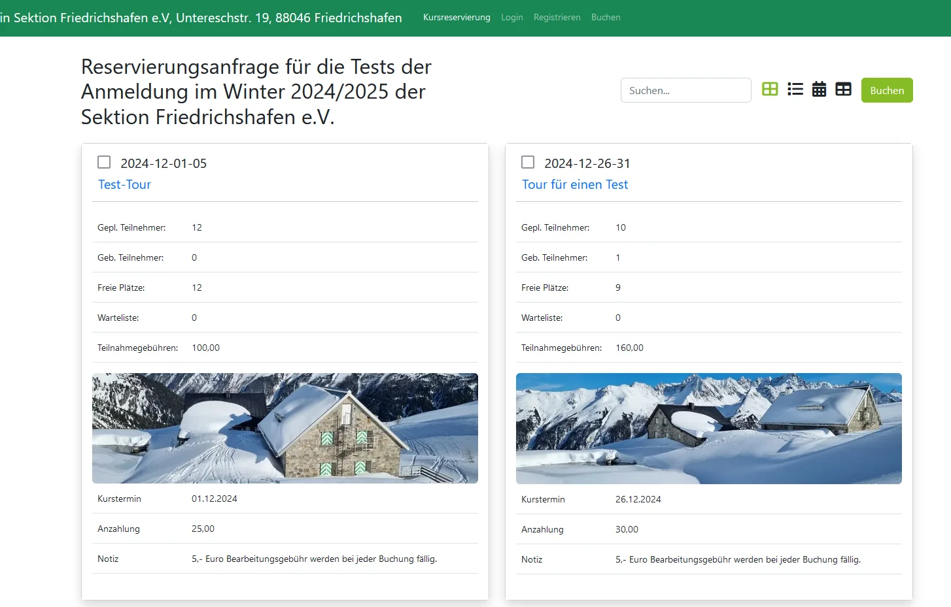Image resolution: width=951 pixels, height=607 pixels.
Task: Click Buchen in the top navigation bar
Action: (x=606, y=18)
